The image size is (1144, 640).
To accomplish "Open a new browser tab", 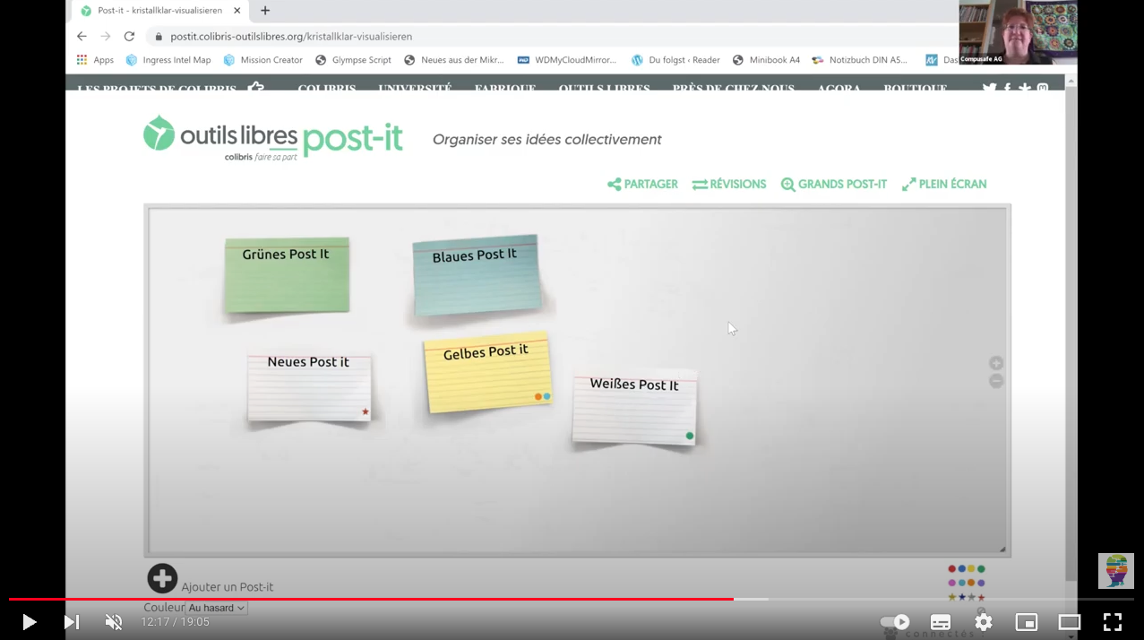I will [265, 11].
